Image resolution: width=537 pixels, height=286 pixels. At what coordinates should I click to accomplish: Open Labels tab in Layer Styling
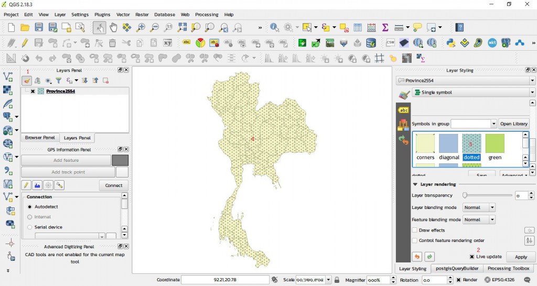click(403, 110)
